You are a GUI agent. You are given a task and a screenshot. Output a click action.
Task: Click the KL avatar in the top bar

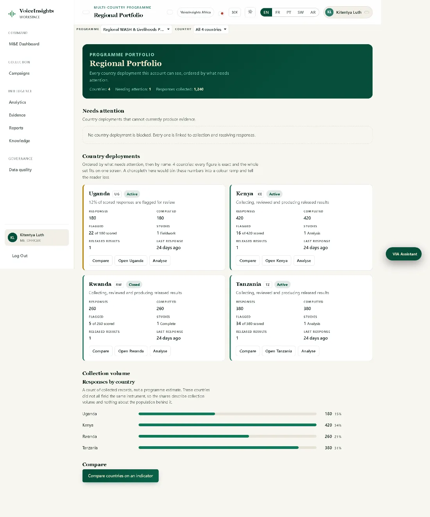coord(330,12)
